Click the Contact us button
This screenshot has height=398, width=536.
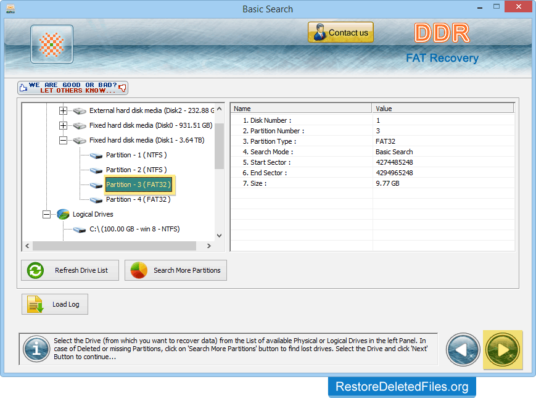[340, 33]
